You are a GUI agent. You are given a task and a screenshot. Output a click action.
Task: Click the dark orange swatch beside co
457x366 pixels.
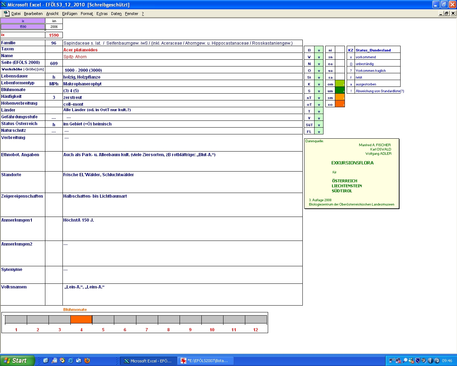[x=340, y=104]
